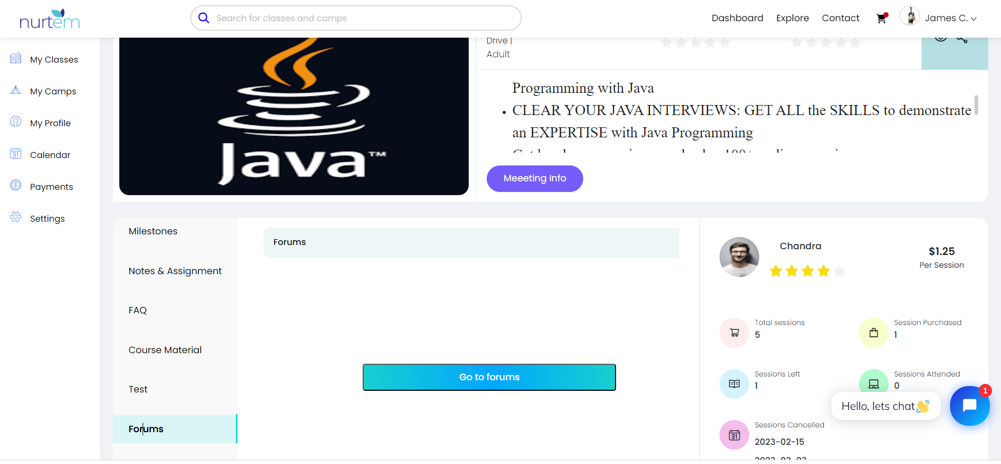Open Dashboard in top navigation
Image resolution: width=1001 pixels, height=464 pixels.
pyautogui.click(x=737, y=18)
